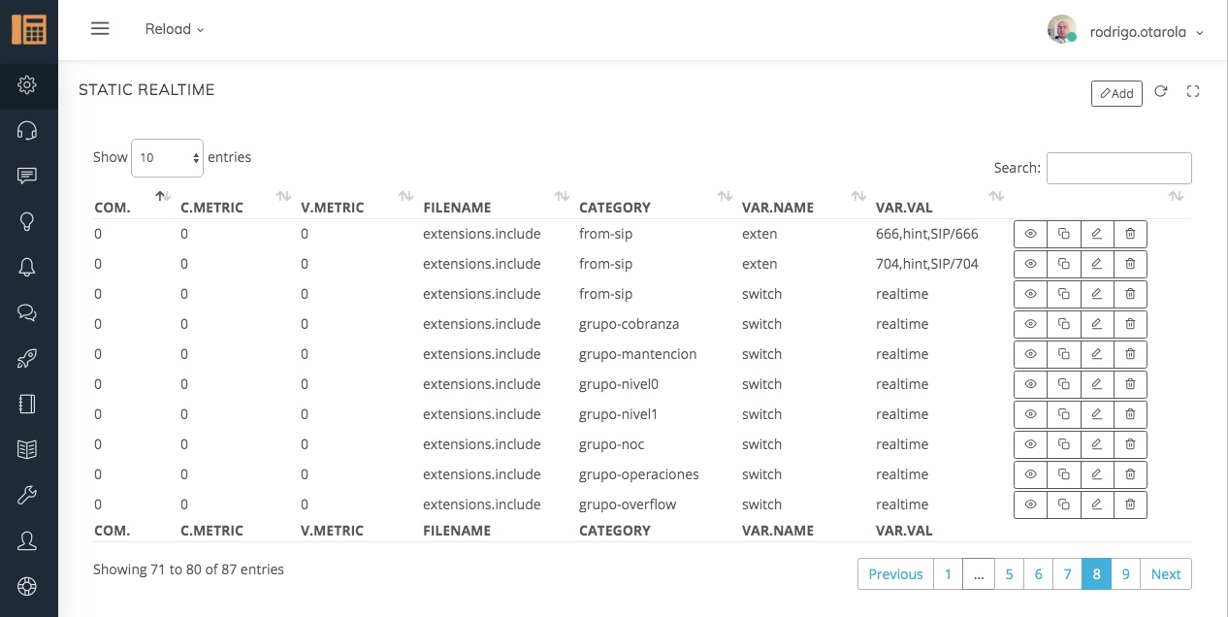Copy the 666,hint,SIP/666 row
The image size is (1228, 617).
[1064, 234]
